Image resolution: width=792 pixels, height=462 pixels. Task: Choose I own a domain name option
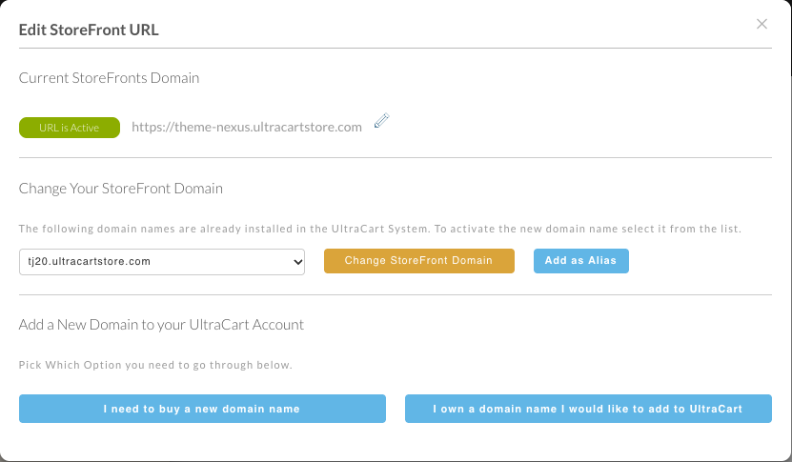click(588, 409)
